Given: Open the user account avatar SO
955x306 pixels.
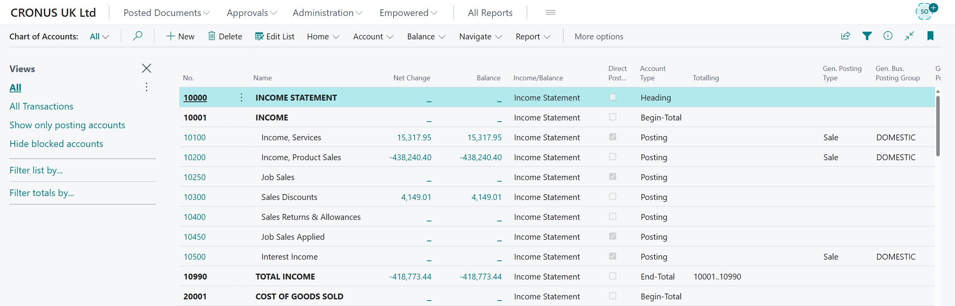Looking at the screenshot, I should 925,11.
